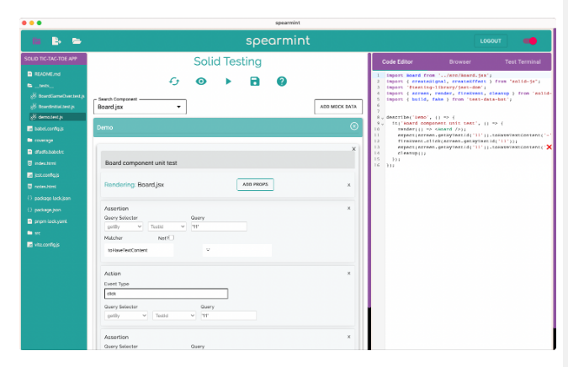Open README.md in file tree
This screenshot has width=568, height=367.
coord(44,74)
